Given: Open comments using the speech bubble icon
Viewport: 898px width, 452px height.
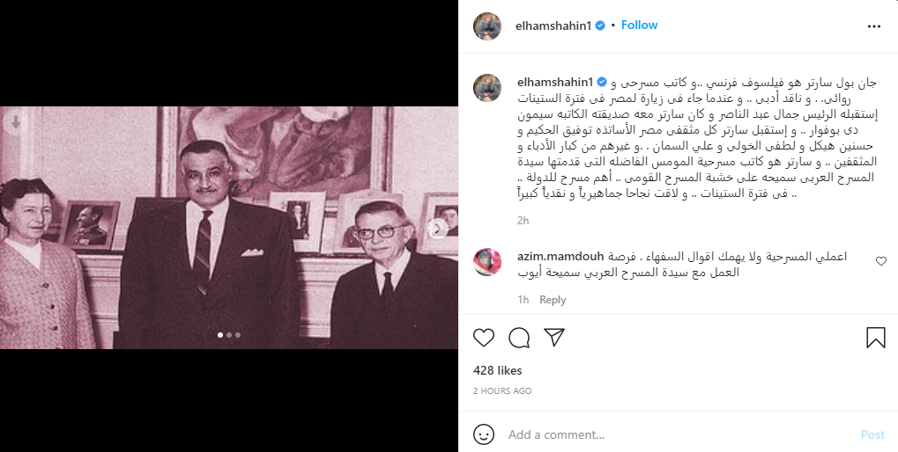Looking at the screenshot, I should [519, 338].
